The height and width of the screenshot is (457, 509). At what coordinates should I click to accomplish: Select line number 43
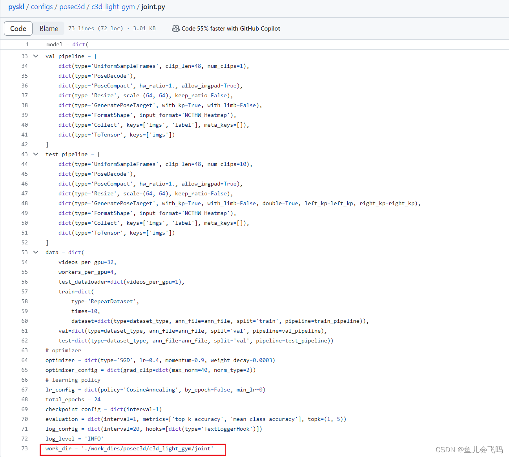[24, 154]
